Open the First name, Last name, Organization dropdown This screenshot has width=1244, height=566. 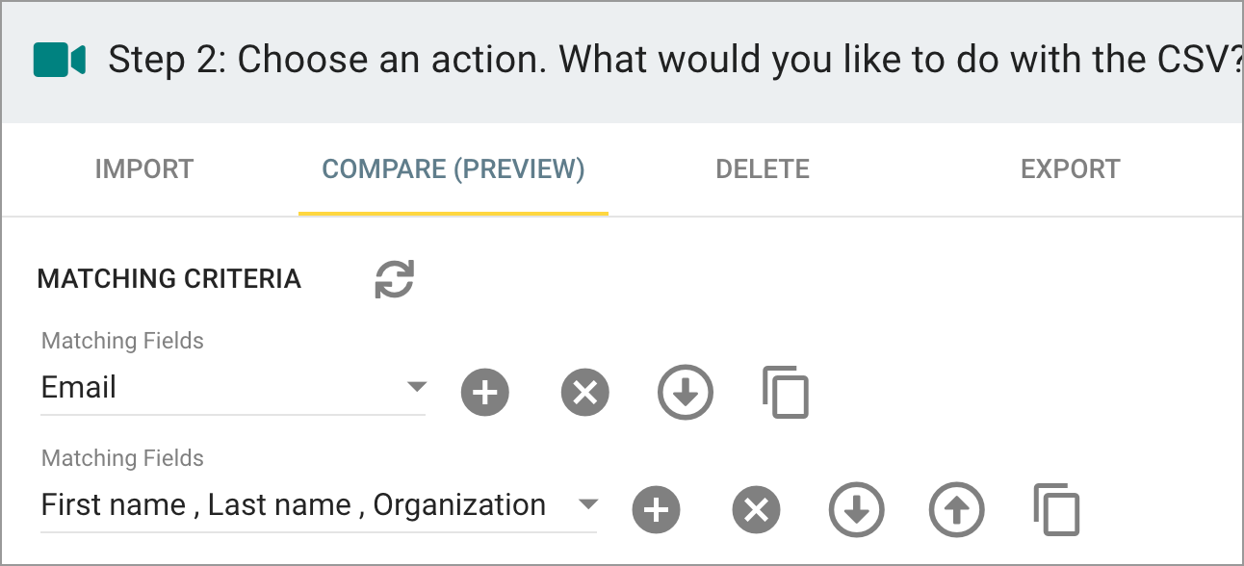point(319,505)
